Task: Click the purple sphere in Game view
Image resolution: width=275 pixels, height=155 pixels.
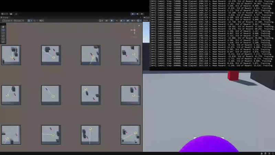Action: (209, 144)
